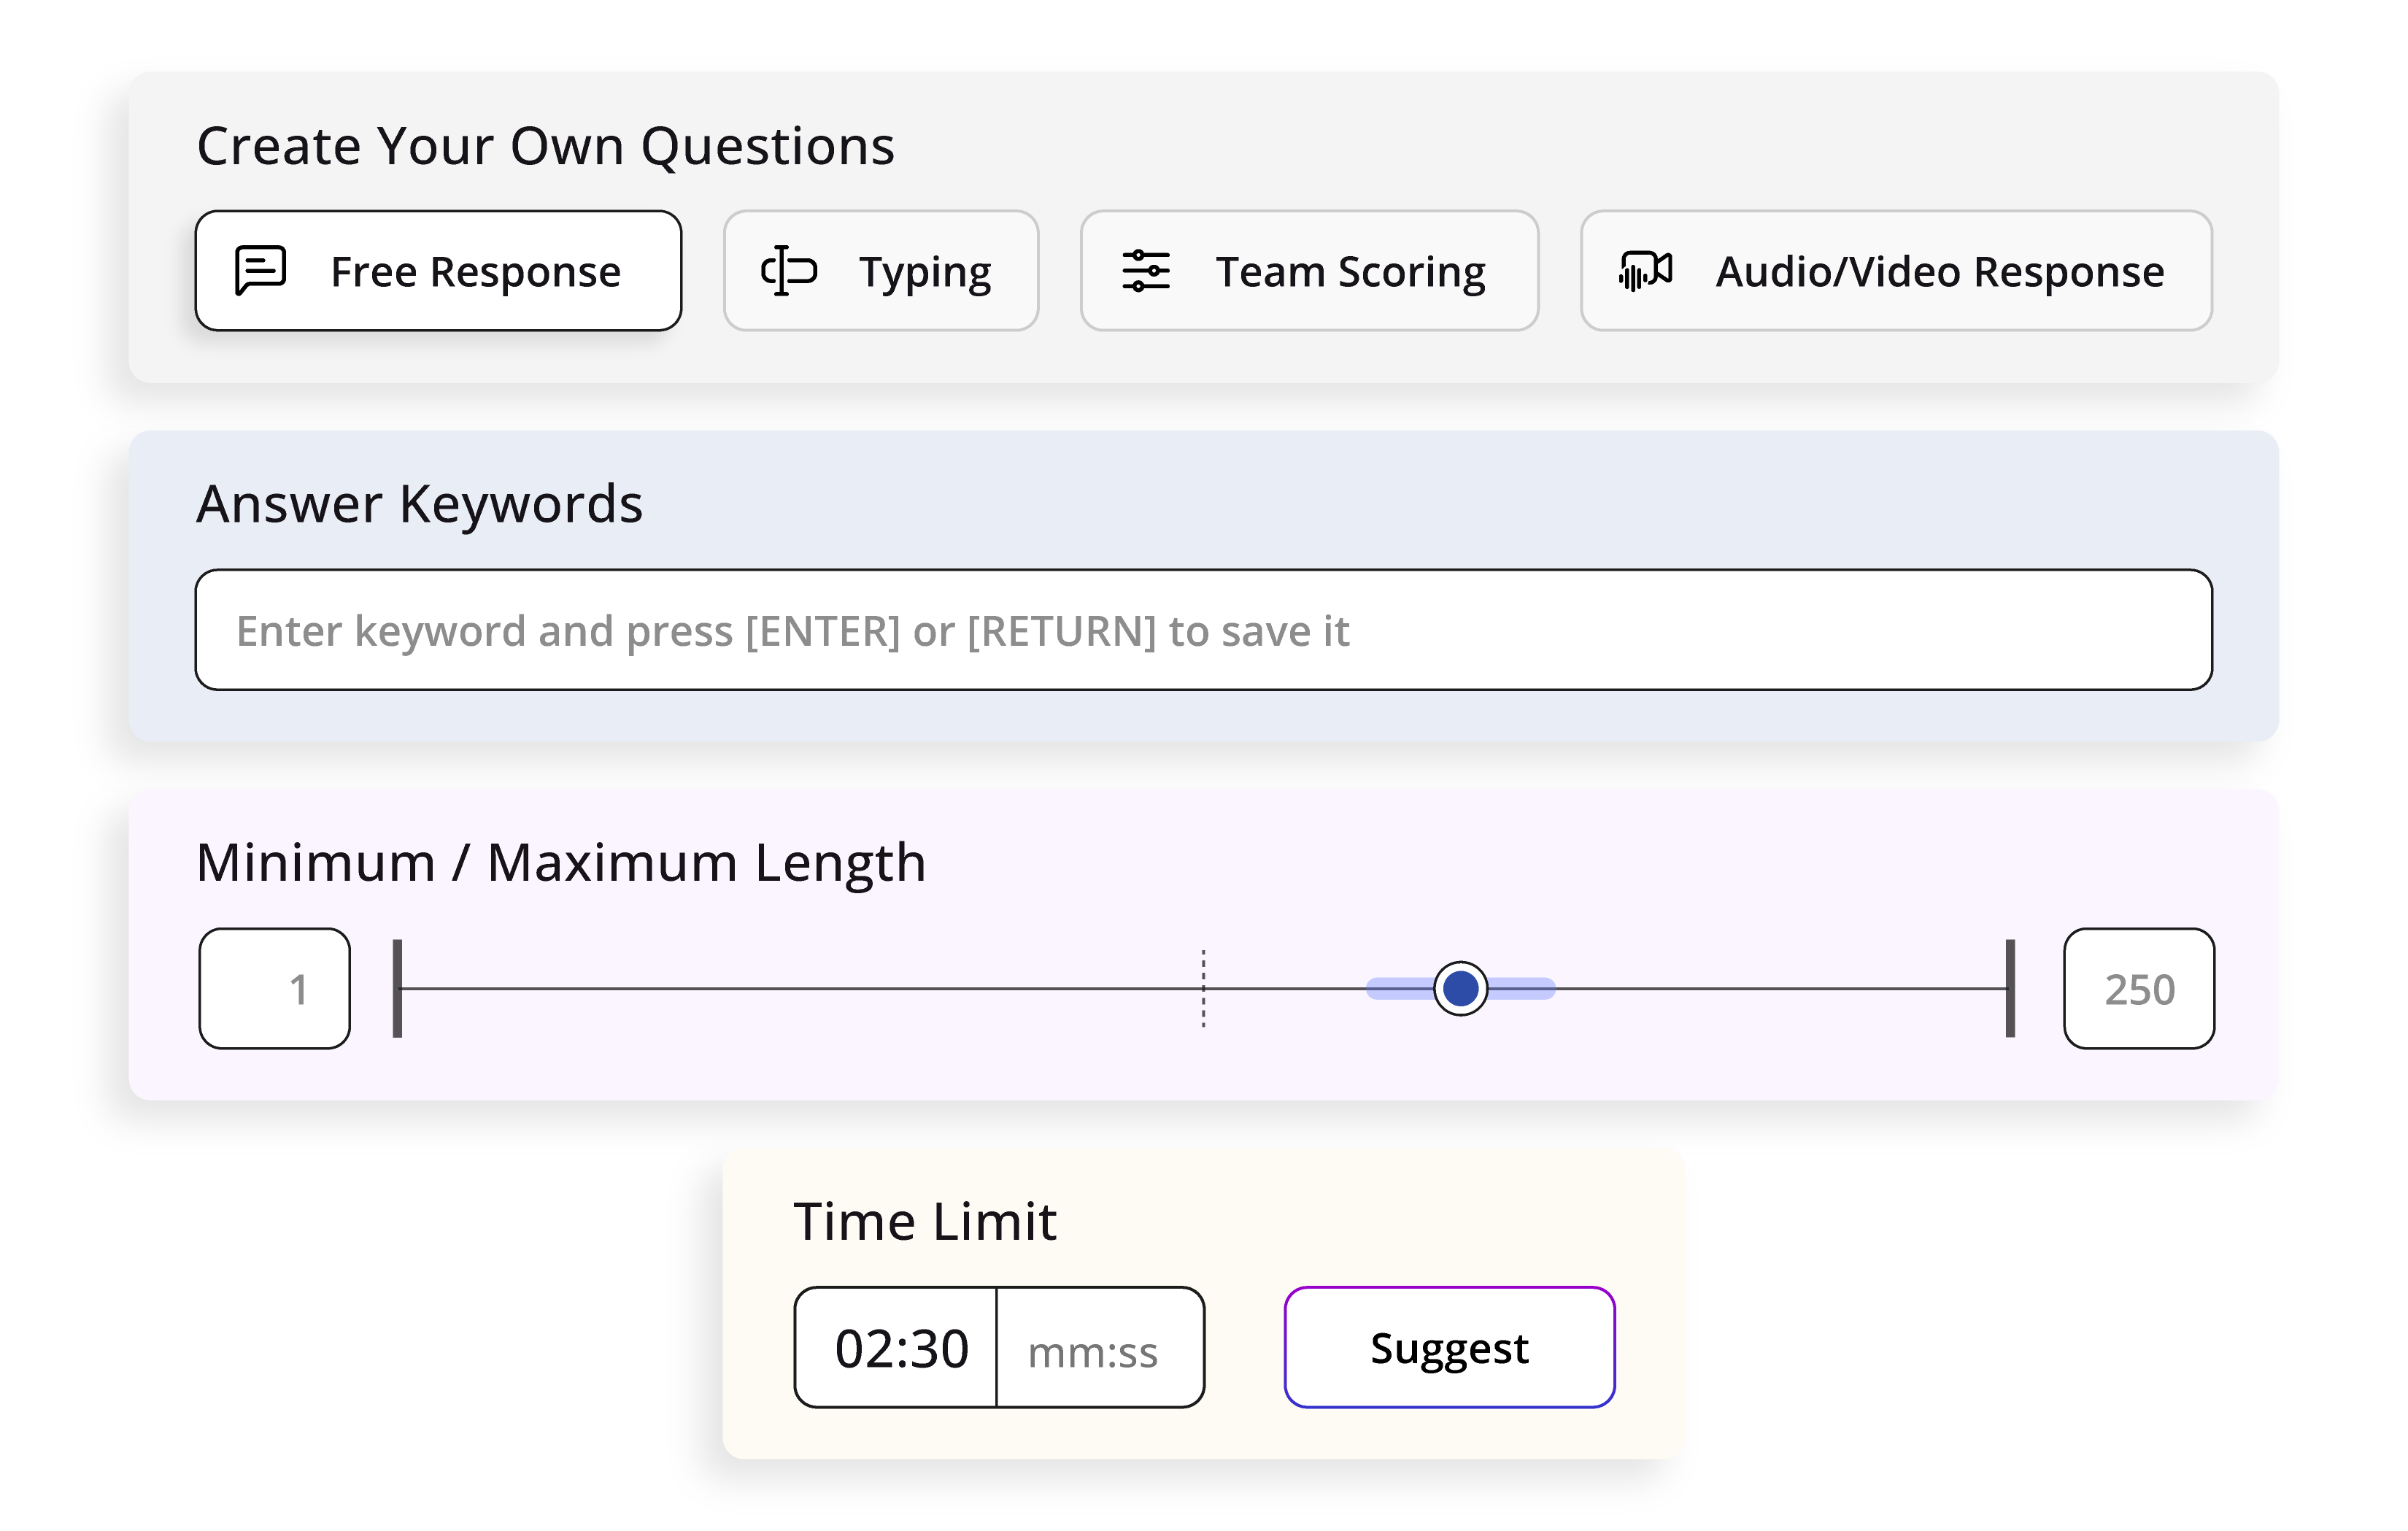Image resolution: width=2408 pixels, height=1531 pixels.
Task: Click the Free Response chat bubble icon
Action: [260, 270]
